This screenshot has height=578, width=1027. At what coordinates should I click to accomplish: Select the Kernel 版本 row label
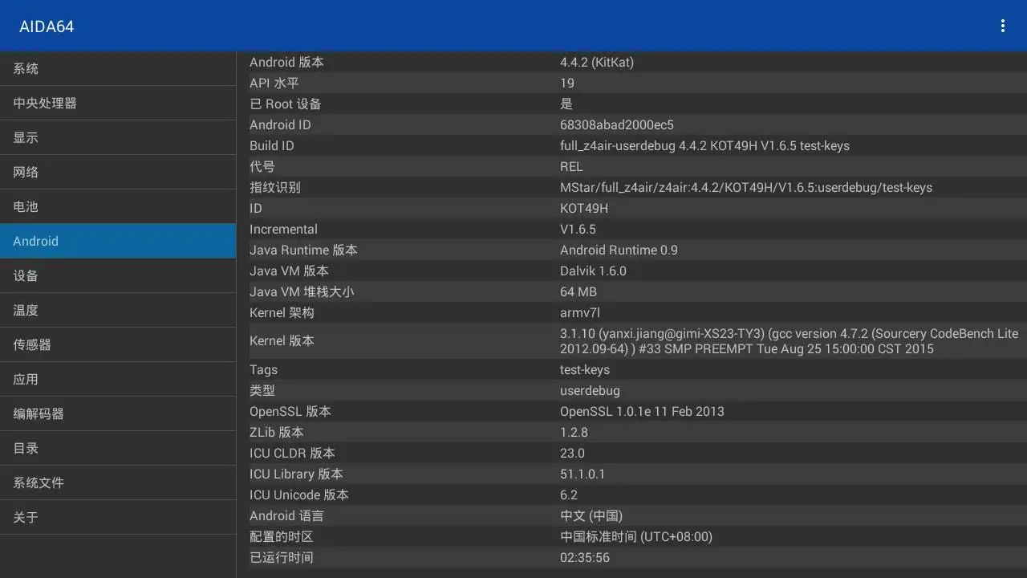(x=282, y=340)
